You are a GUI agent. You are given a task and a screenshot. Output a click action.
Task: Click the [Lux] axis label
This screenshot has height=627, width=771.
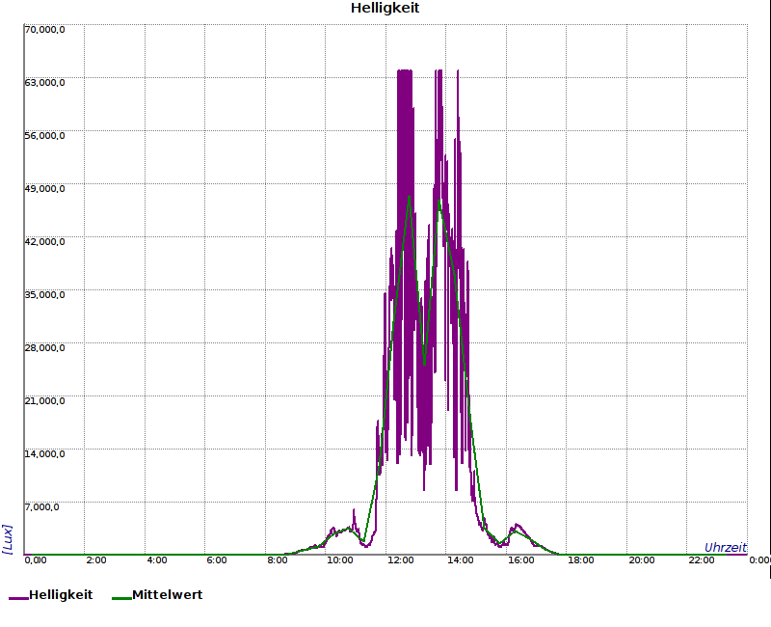(x=8, y=539)
